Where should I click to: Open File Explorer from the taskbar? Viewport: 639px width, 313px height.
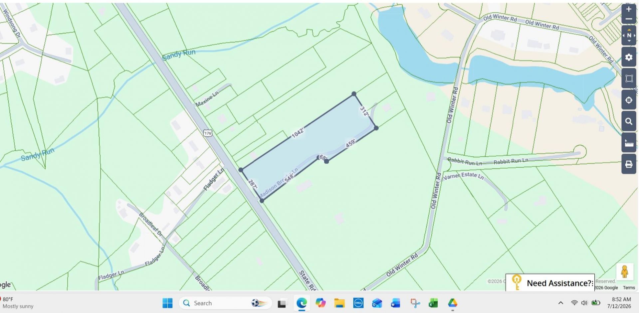point(339,303)
